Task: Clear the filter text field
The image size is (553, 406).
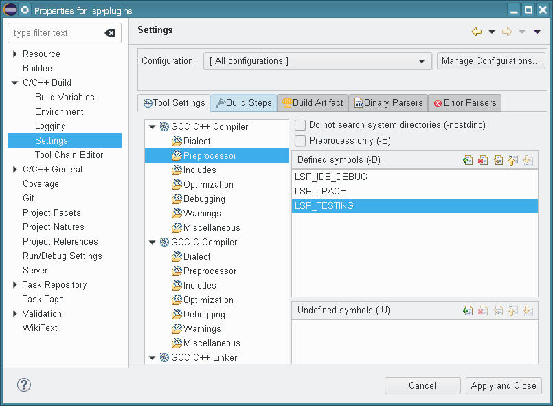Action: point(110,33)
